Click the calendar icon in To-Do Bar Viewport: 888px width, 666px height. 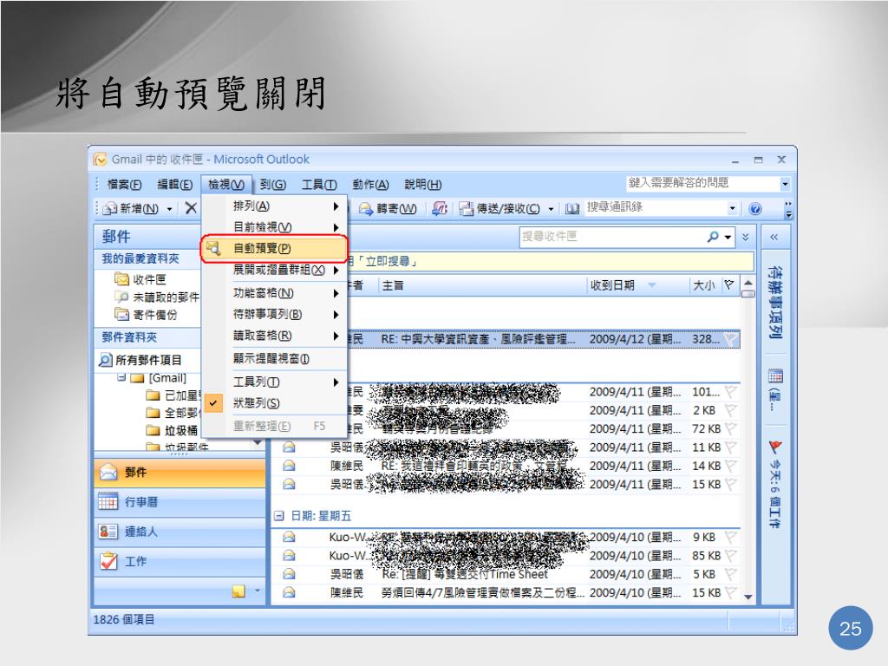[x=776, y=375]
